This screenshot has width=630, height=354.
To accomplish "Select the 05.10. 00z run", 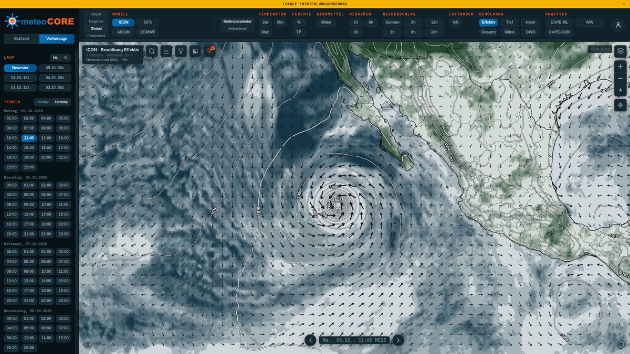I will 55,68.
